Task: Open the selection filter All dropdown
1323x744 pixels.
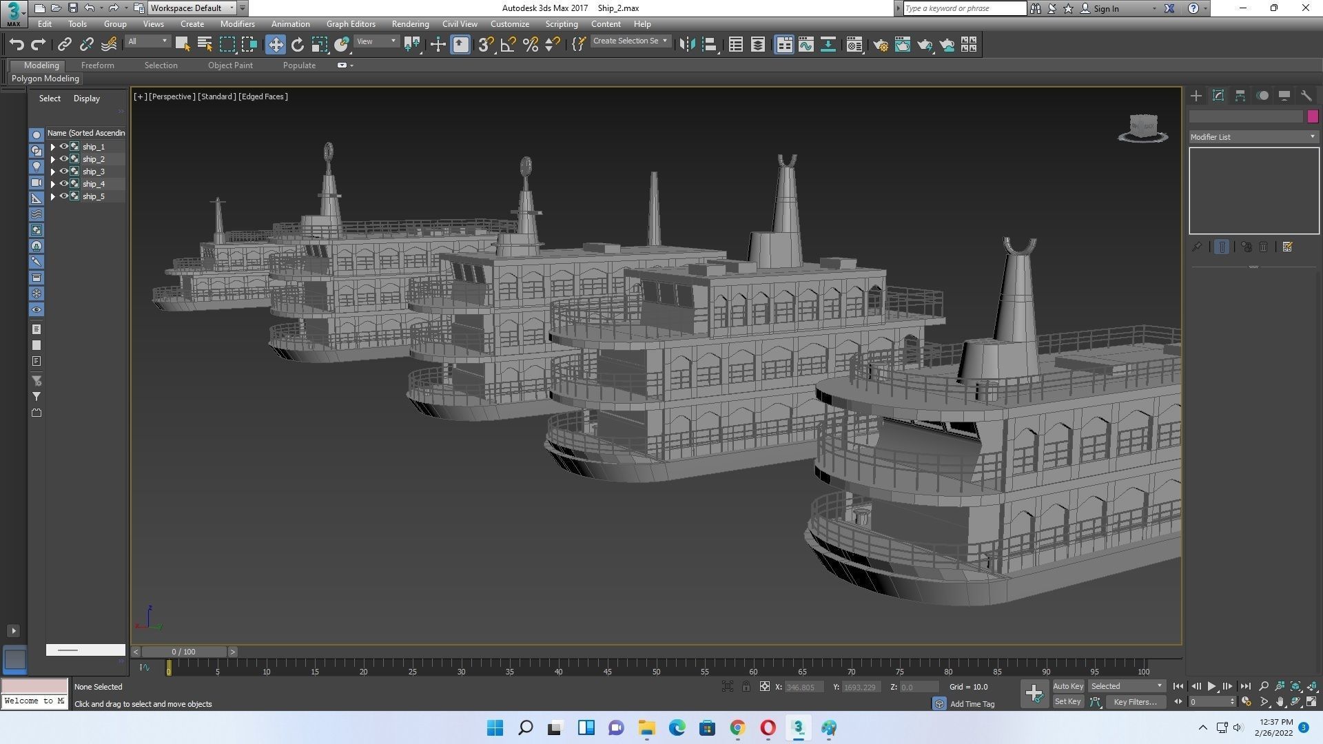Action: click(x=147, y=41)
